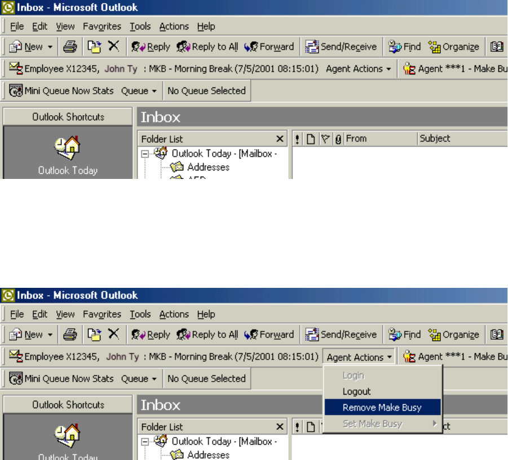Click New mail icon in upper Outlook window
The width and height of the screenshot is (508, 460).
15,47
